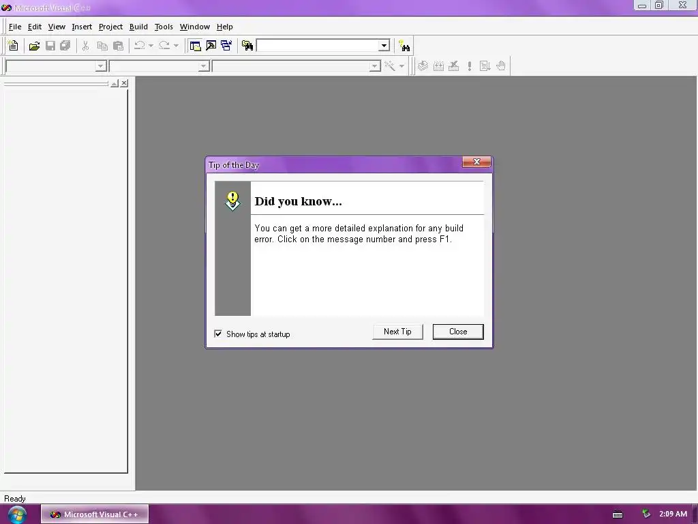Click the Cut scissors icon

pos(85,46)
